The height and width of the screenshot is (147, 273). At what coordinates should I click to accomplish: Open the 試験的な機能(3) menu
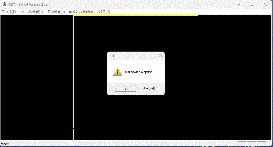pos(81,12)
